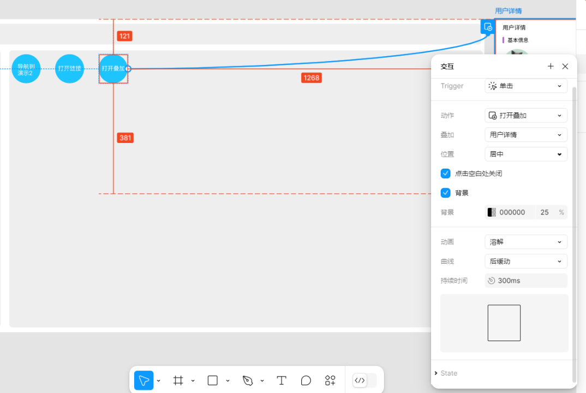Image resolution: width=586 pixels, height=393 pixels.
Task: Edit the 25 percent opacity field
Action: coord(545,212)
